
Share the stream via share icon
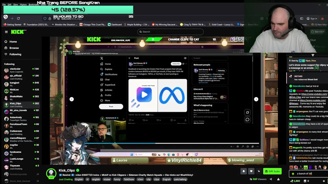coord(271,179)
